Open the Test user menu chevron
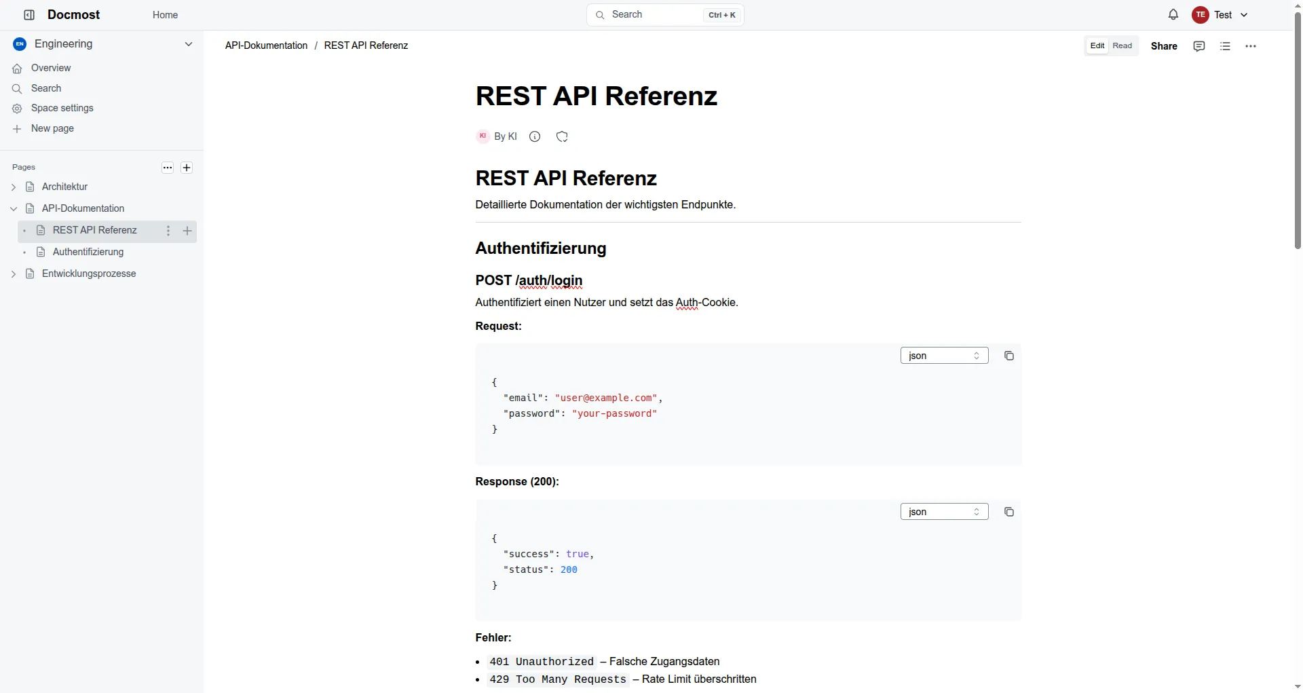Screen dimensions: 1303x693 click(x=1244, y=15)
